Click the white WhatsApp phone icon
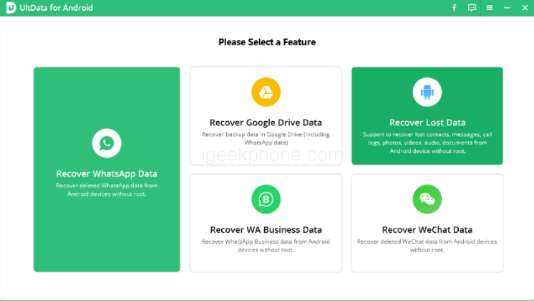 (x=107, y=143)
